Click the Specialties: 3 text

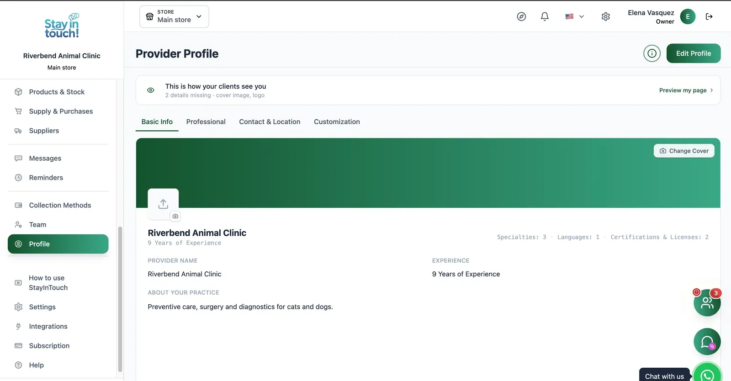click(521, 237)
